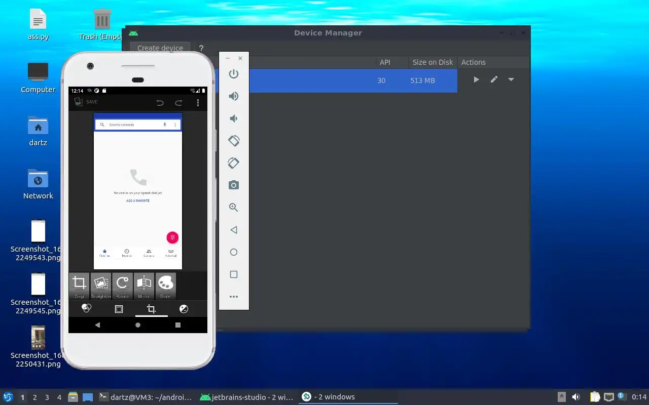Select the Screenshot file ending in 2250431.png
This screenshot has width=649, height=405.
click(38, 346)
